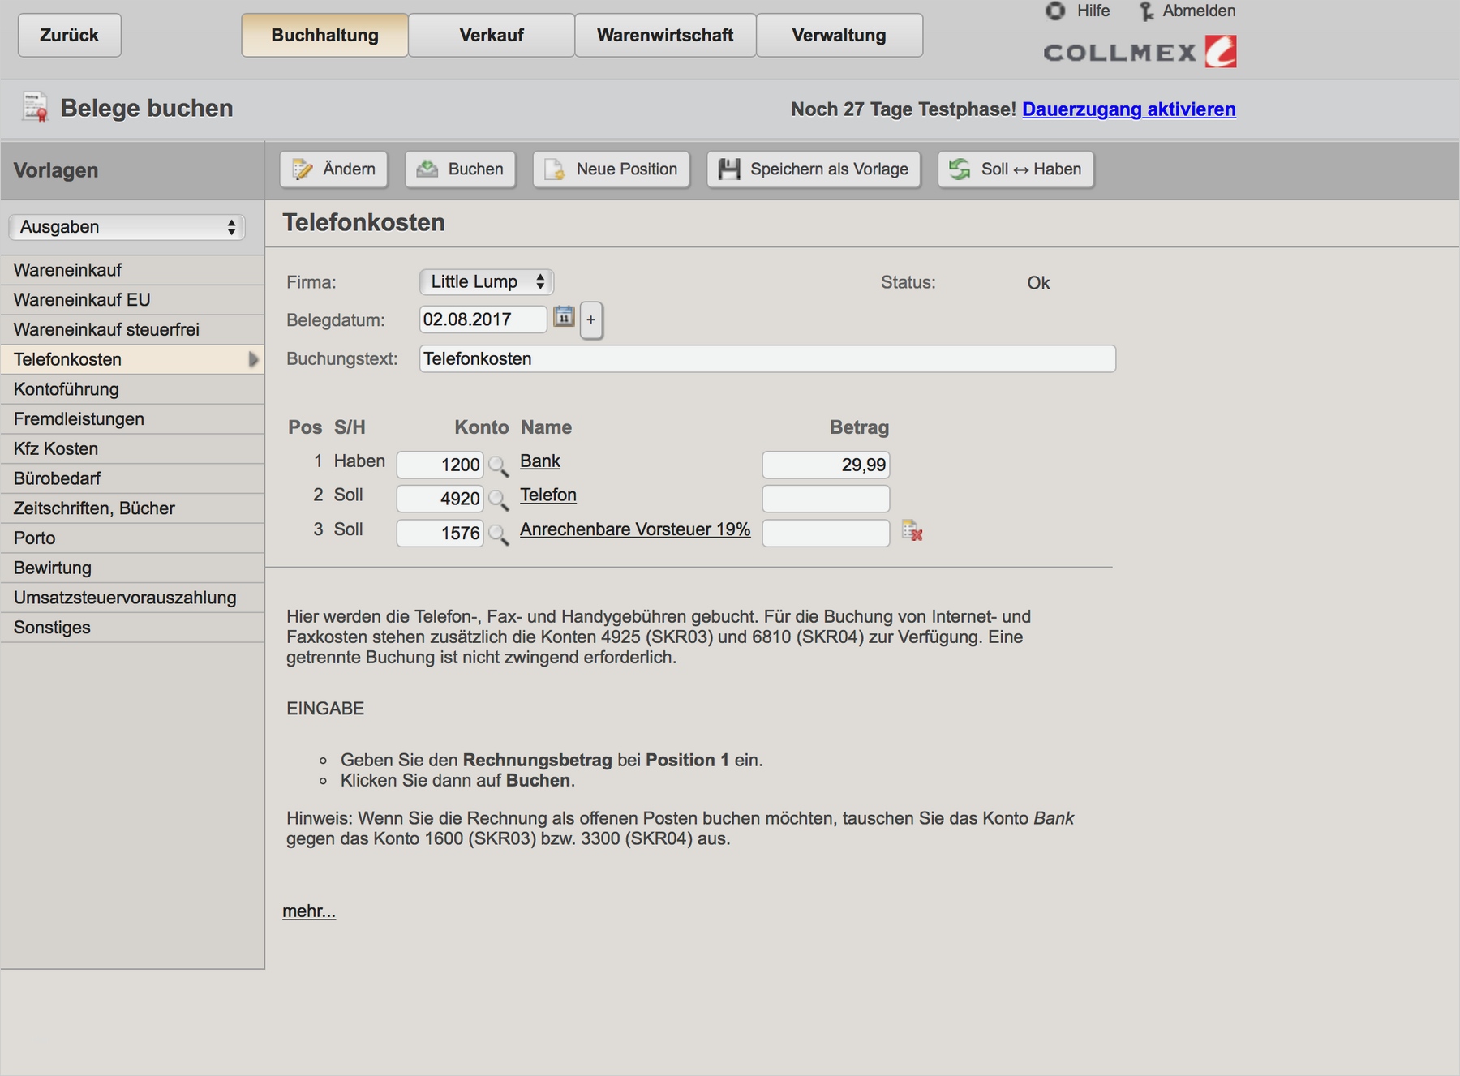Open the Firma Little Lump dropdown
Image resolution: width=1460 pixels, height=1076 pixels.
click(487, 282)
